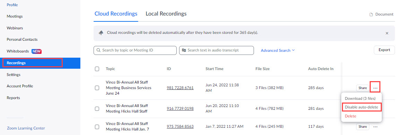Check the Hicks Hall Staff recording row
This screenshot has width=396, height=135.
[x=97, y=108]
